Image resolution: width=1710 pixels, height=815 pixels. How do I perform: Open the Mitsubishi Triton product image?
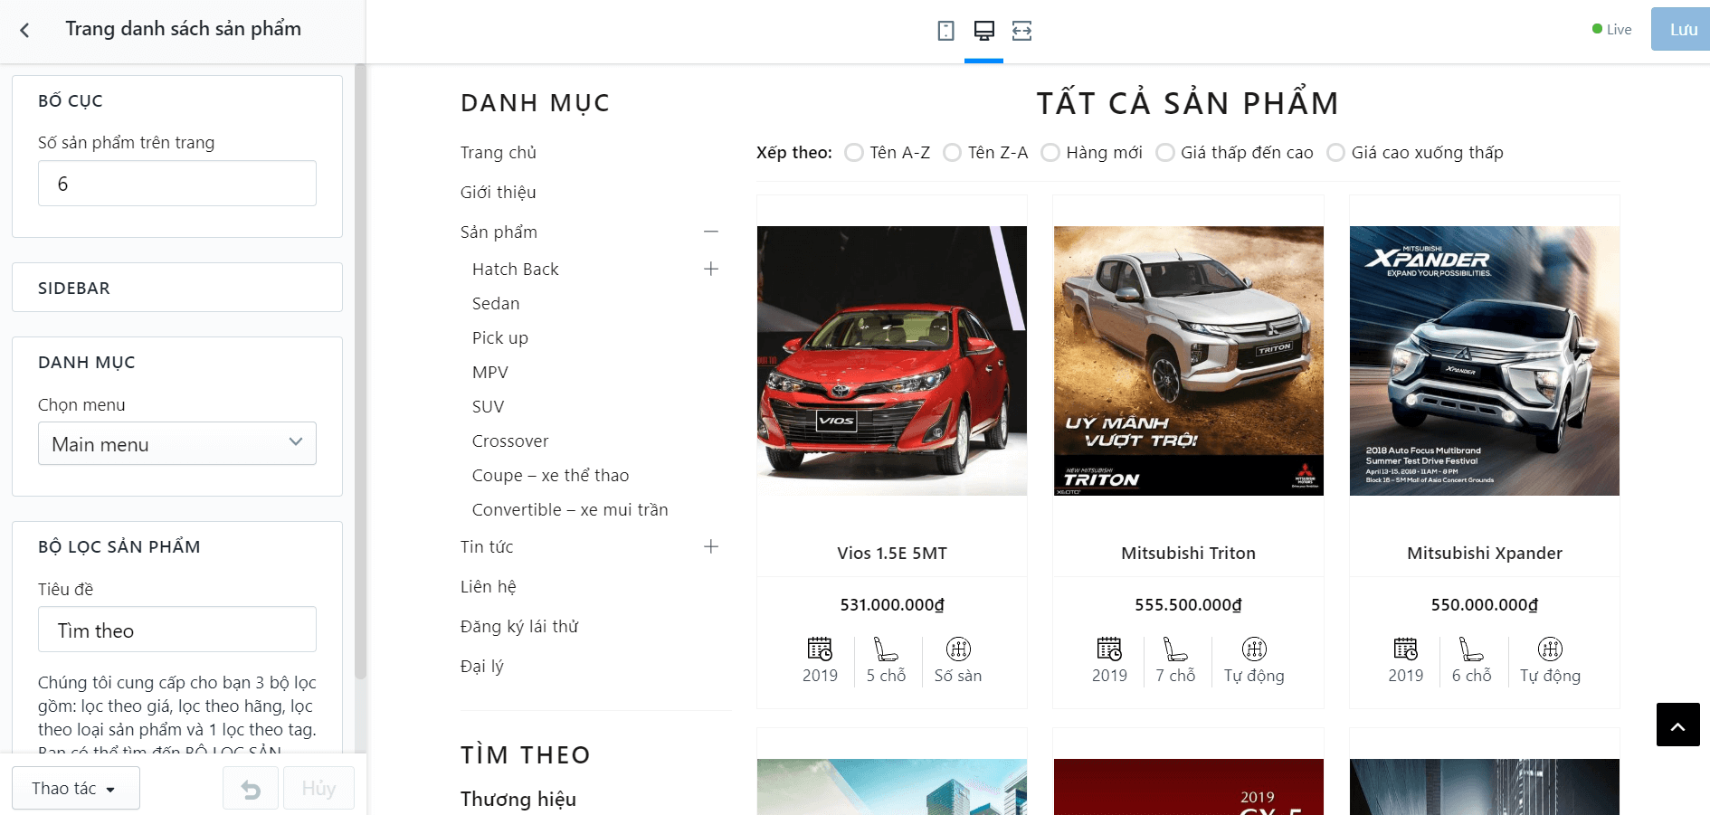click(1189, 361)
